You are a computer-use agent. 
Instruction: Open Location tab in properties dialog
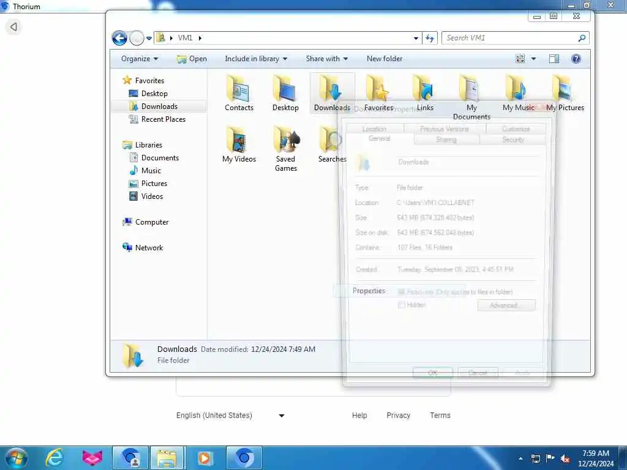(x=375, y=129)
